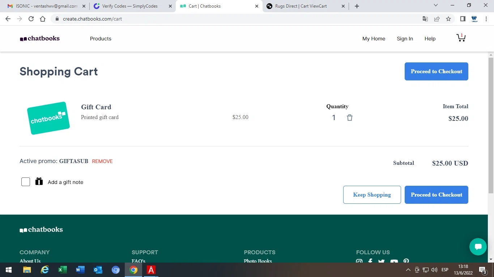Viewport: 494px width, 277px height.
Task: Open volume control in system tray
Action: click(434, 270)
